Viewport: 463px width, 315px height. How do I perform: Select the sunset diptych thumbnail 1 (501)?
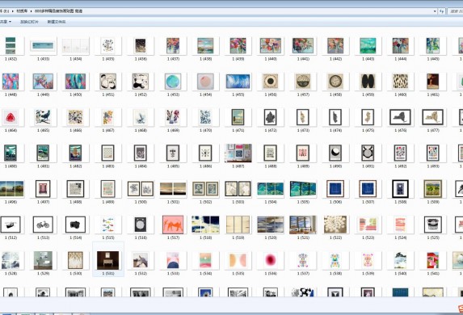[x=173, y=189]
